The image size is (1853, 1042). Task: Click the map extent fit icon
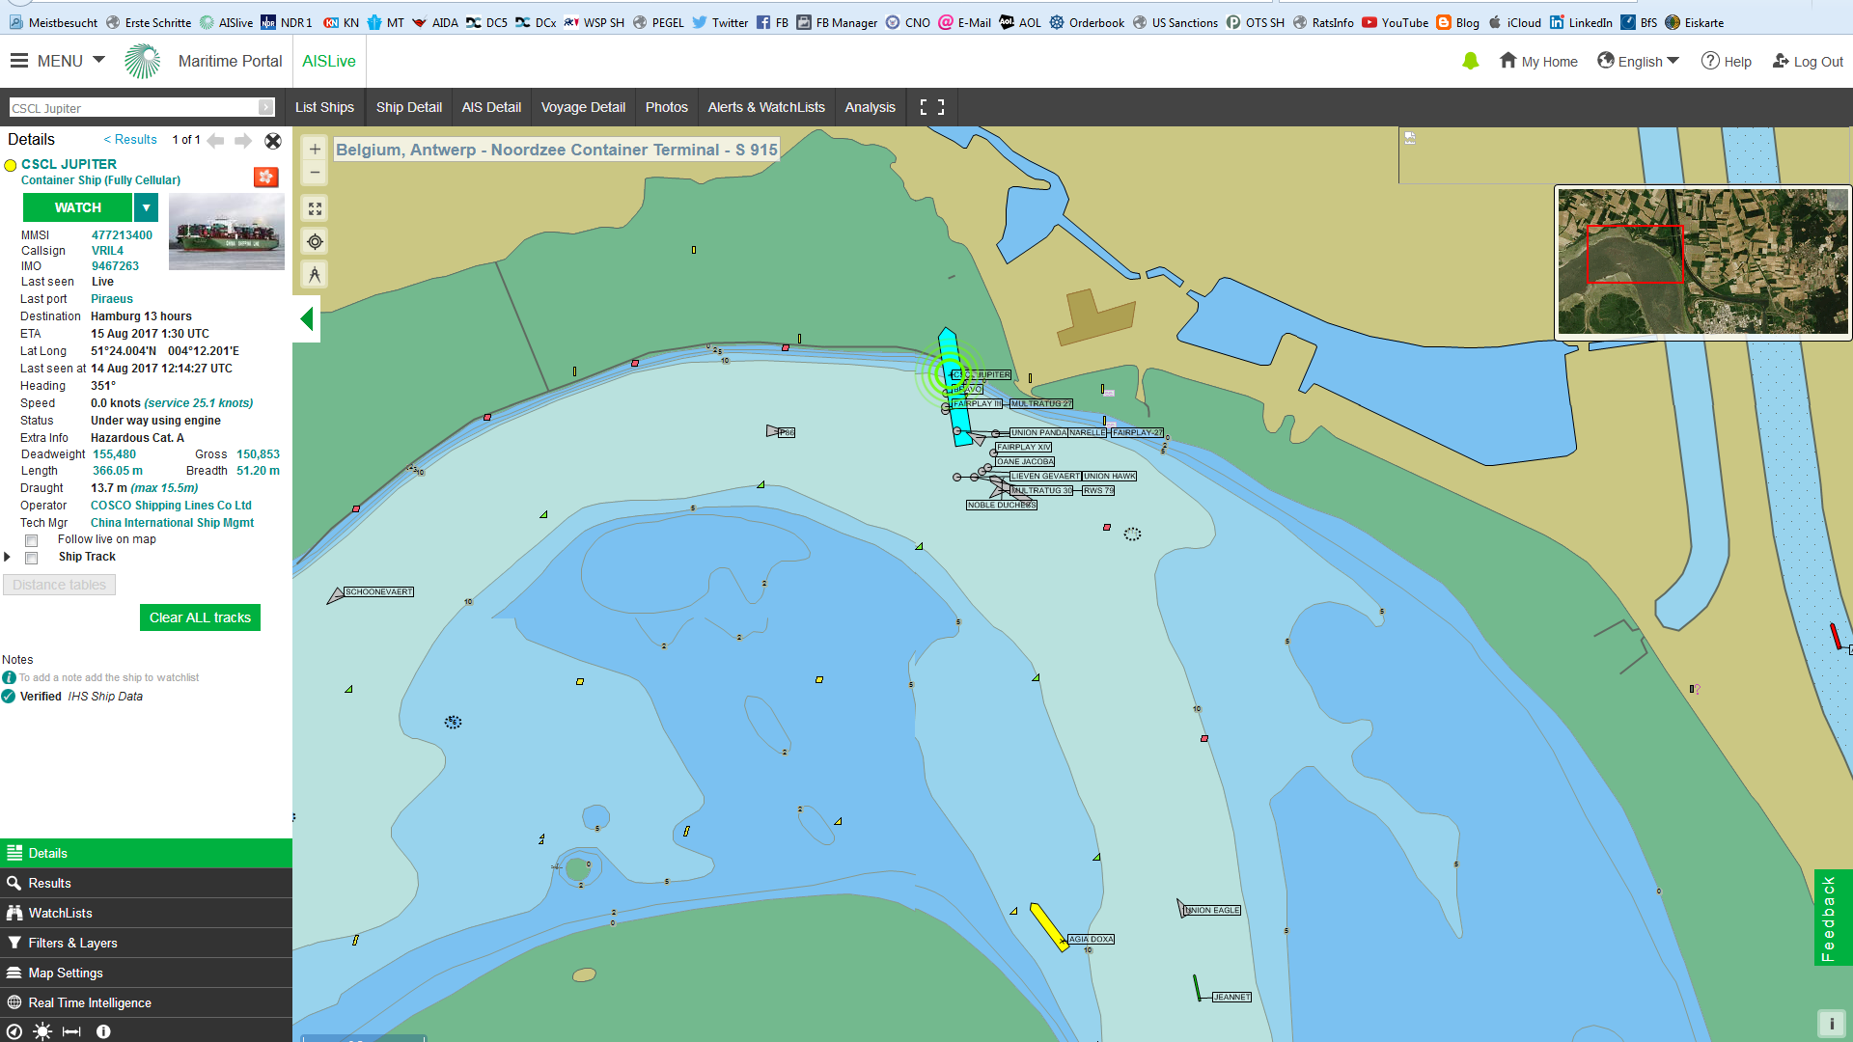(x=315, y=208)
